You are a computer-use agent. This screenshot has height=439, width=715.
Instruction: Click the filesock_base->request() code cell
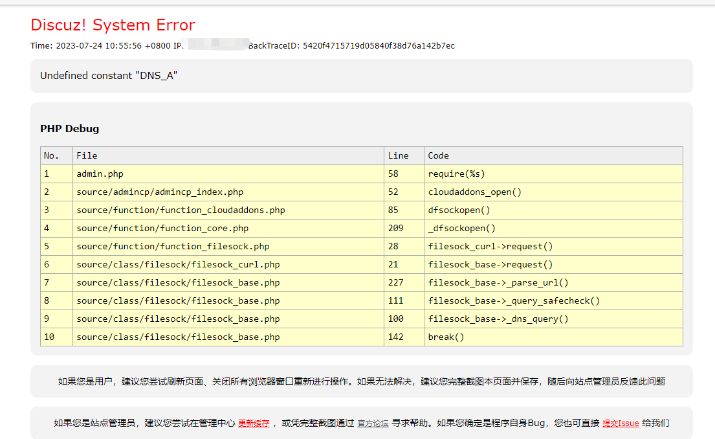click(553, 265)
